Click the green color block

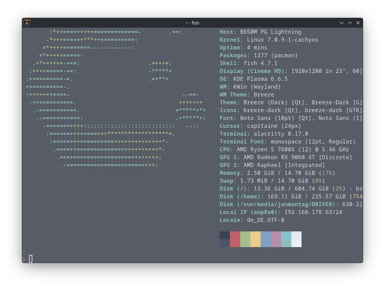(x=245, y=239)
